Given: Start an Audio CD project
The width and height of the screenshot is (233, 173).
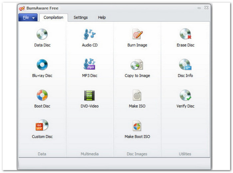Looking at the screenshot, I should pyautogui.click(x=90, y=38).
